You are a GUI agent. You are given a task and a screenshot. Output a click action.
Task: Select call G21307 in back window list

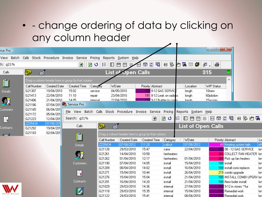[125, 91]
